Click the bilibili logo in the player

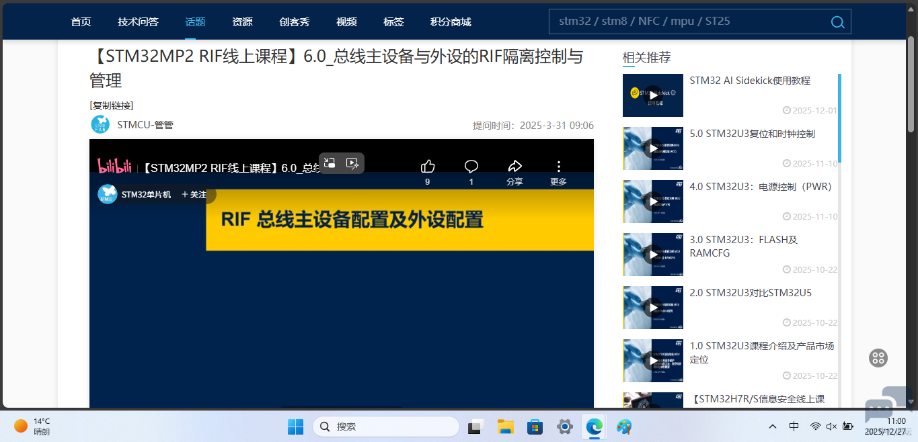[x=114, y=166]
